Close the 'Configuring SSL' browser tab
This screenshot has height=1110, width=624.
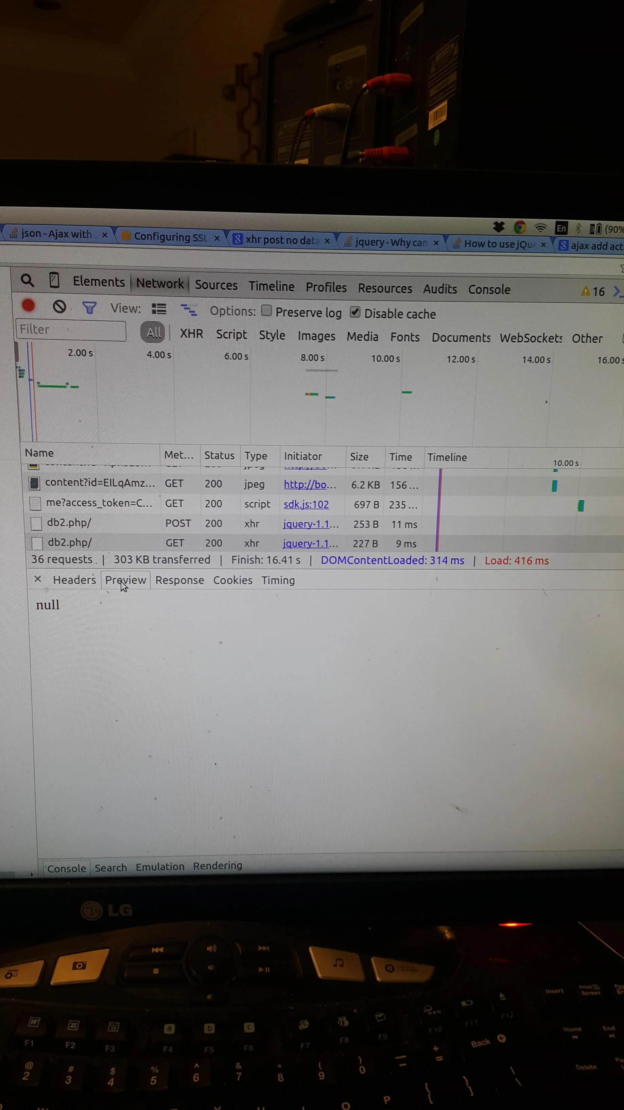pyautogui.click(x=217, y=238)
